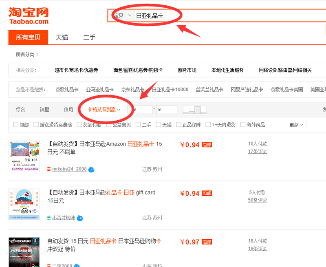
Task: Check the 海外商品 checkbox
Action: tap(242, 125)
